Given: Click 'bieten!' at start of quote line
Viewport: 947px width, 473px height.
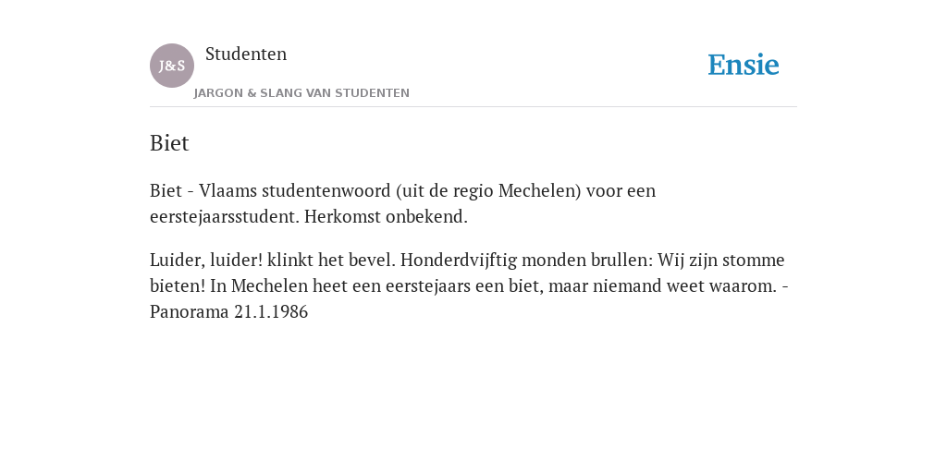Looking at the screenshot, I should coord(178,286).
